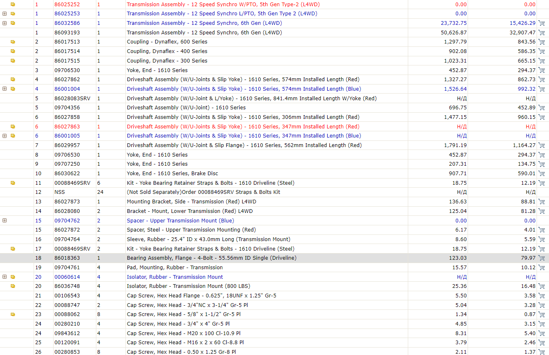Select NSS part number cell
Image resolution: width=549 pixels, height=355 pixels.
coord(60,192)
